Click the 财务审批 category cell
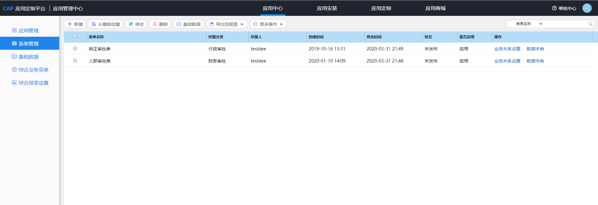 tap(217, 61)
